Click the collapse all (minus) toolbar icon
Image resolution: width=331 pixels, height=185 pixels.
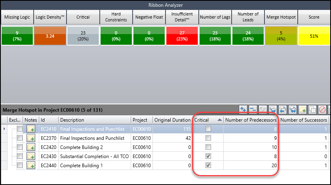point(253,110)
